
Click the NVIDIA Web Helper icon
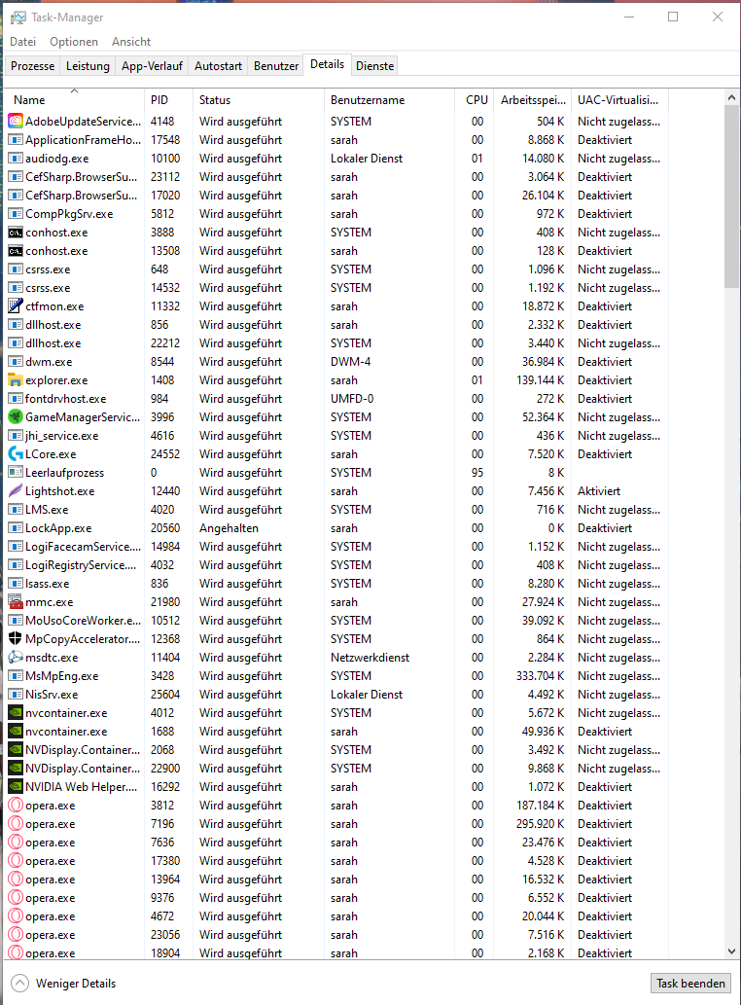point(16,787)
